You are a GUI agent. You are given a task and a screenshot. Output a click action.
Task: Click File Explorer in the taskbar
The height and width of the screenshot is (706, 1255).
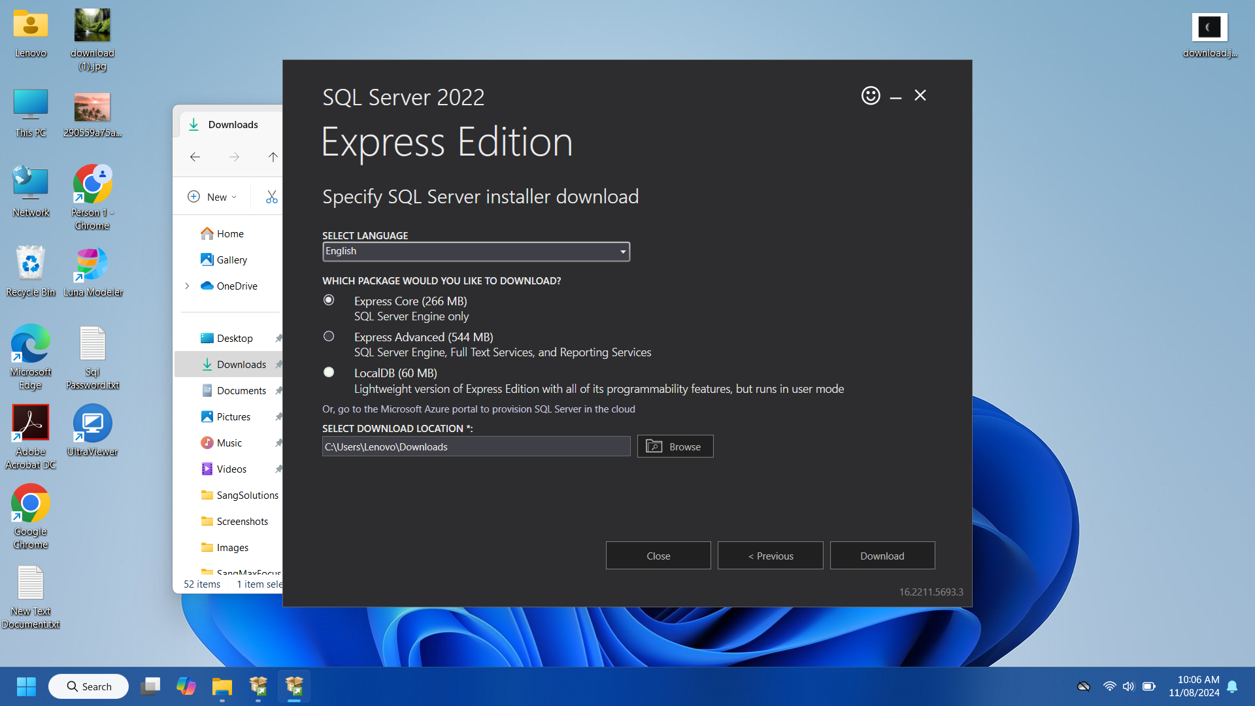click(222, 686)
